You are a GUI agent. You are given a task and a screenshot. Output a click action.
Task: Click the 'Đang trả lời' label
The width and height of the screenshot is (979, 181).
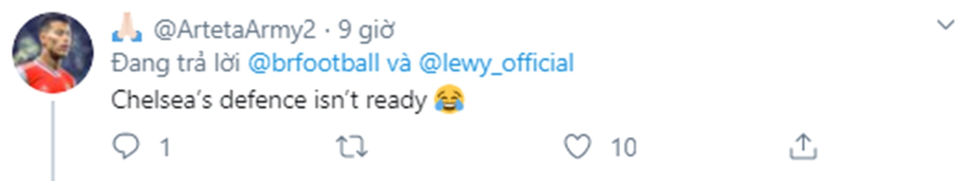coord(175,63)
